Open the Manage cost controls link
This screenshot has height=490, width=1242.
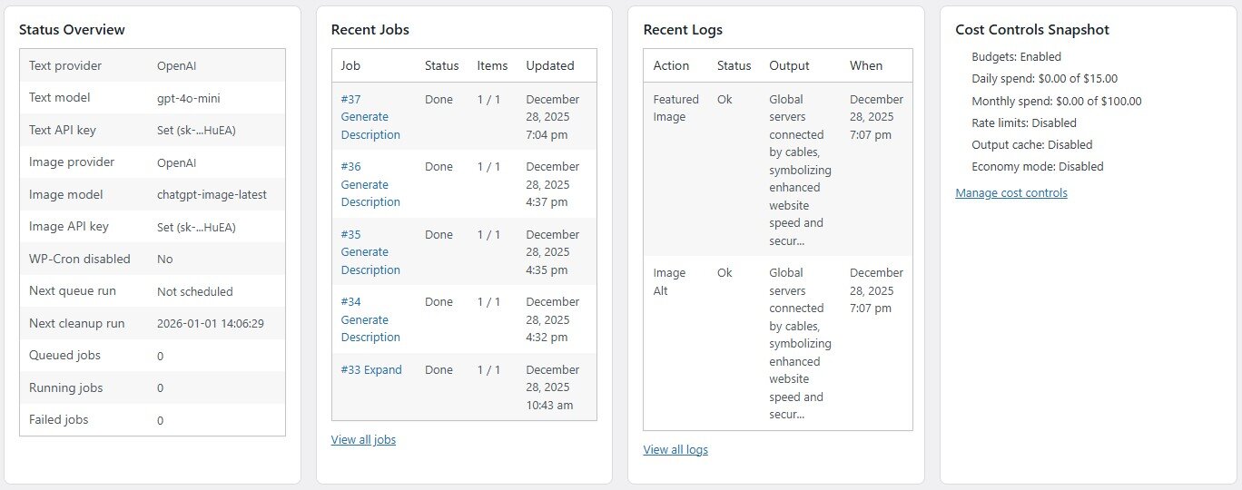[1011, 193]
